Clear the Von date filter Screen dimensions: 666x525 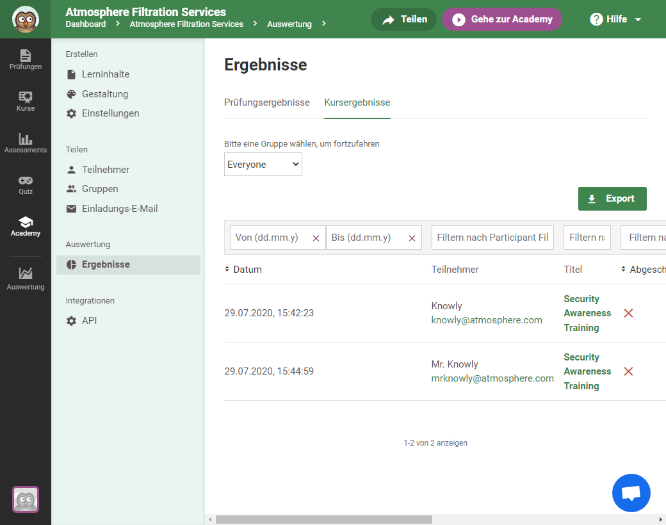tap(316, 238)
